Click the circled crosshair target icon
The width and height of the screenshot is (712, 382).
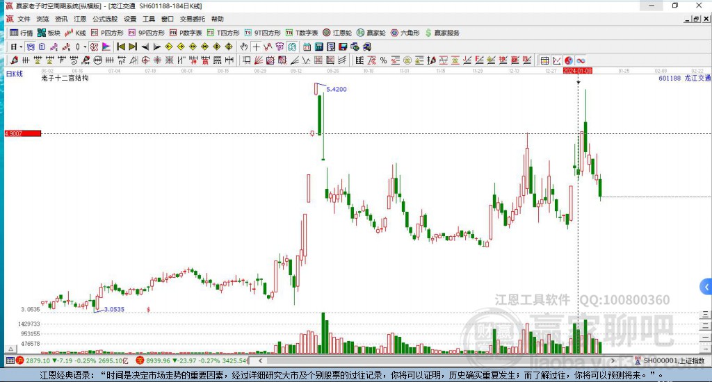pyautogui.click(x=145, y=60)
